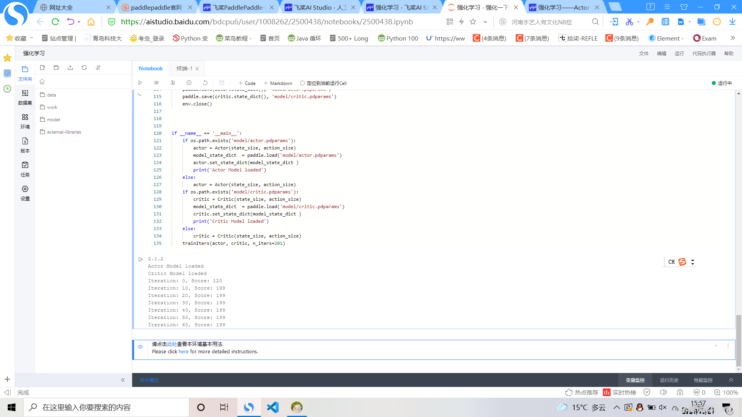
Task: Click the run all cells icon
Action: [157, 83]
